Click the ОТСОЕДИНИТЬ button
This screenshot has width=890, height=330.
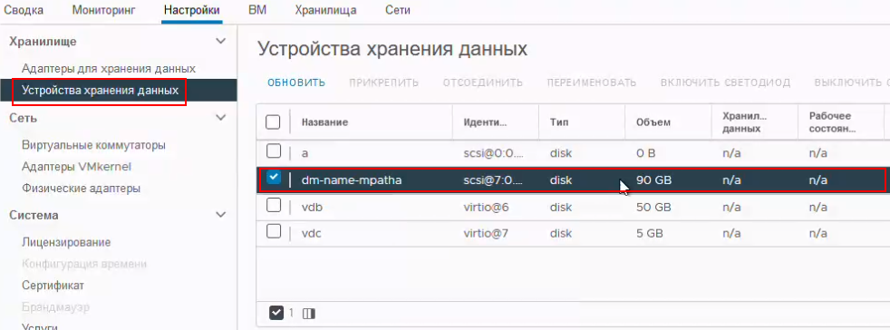[x=483, y=82]
